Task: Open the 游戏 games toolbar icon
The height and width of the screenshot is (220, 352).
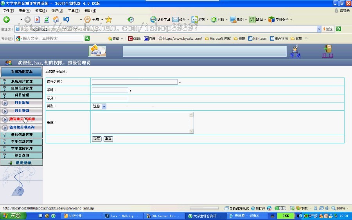Action: 198,20
